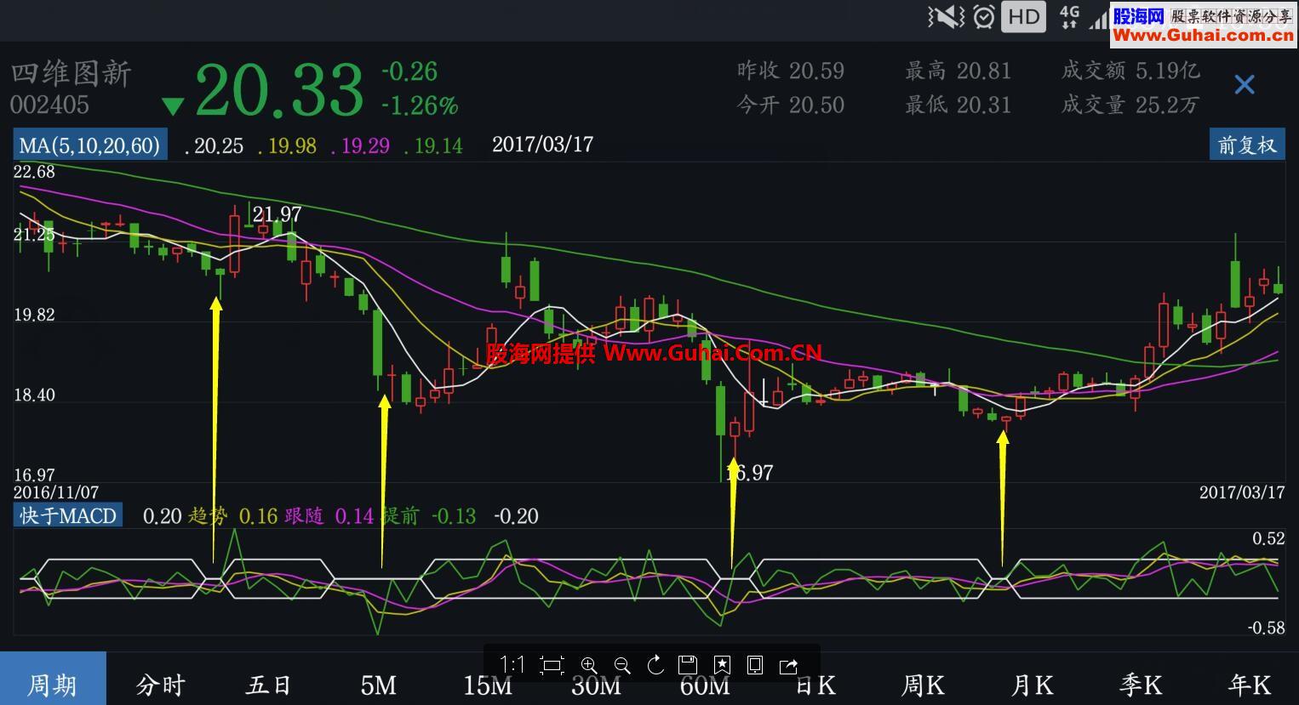Viewport: 1299px width, 705px height.
Task: Click the 跟随 follow indicator label
Action: (304, 515)
